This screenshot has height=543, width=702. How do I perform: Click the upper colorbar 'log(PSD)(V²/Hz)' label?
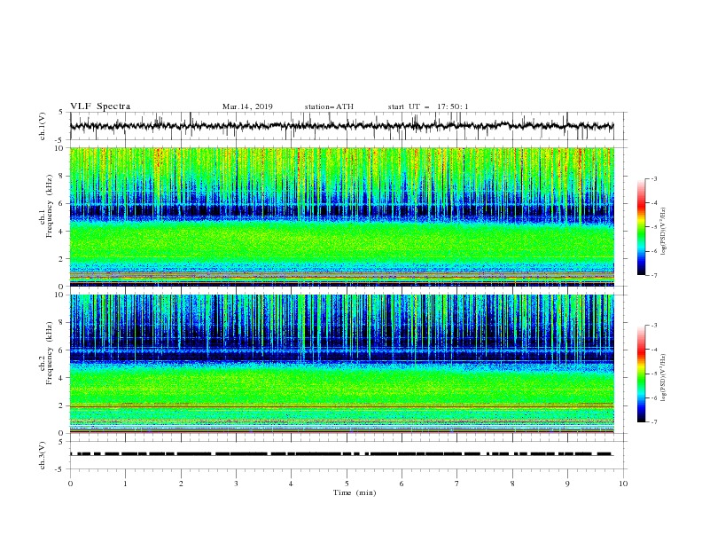664,232
